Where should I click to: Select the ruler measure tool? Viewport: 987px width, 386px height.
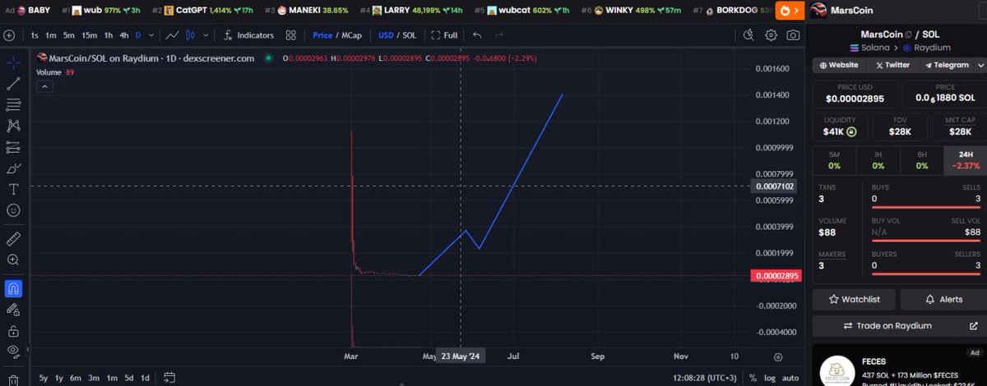tap(13, 238)
